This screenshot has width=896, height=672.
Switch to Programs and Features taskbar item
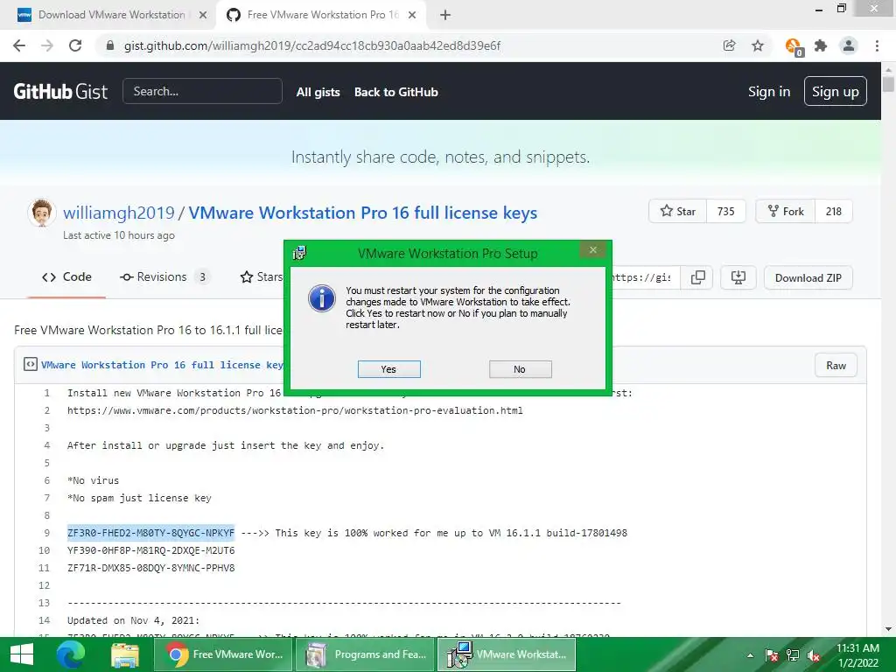coord(366,654)
